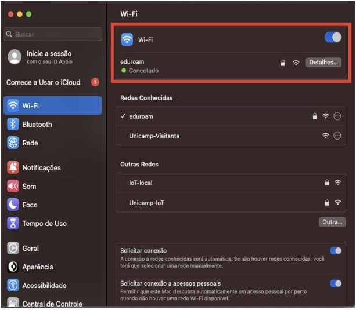Minimize window with yellow button

click(x=20, y=14)
